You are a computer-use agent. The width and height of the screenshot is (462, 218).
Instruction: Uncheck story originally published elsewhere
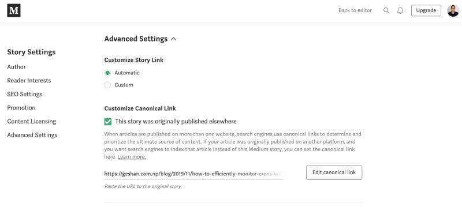coord(108,122)
